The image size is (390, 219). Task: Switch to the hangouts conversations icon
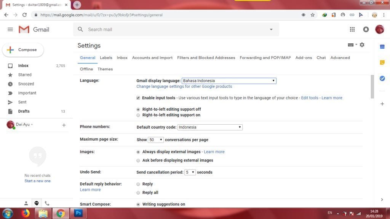[37, 203]
